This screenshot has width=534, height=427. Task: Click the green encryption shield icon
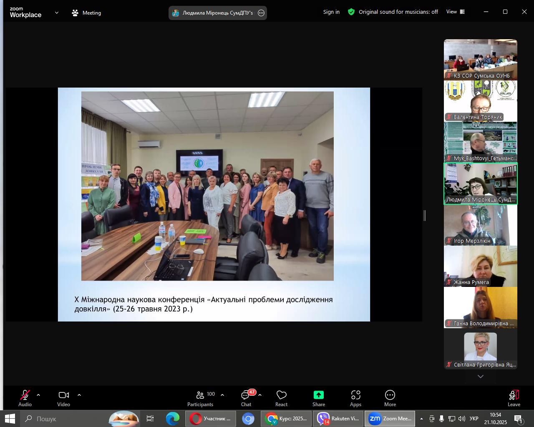coord(351,12)
